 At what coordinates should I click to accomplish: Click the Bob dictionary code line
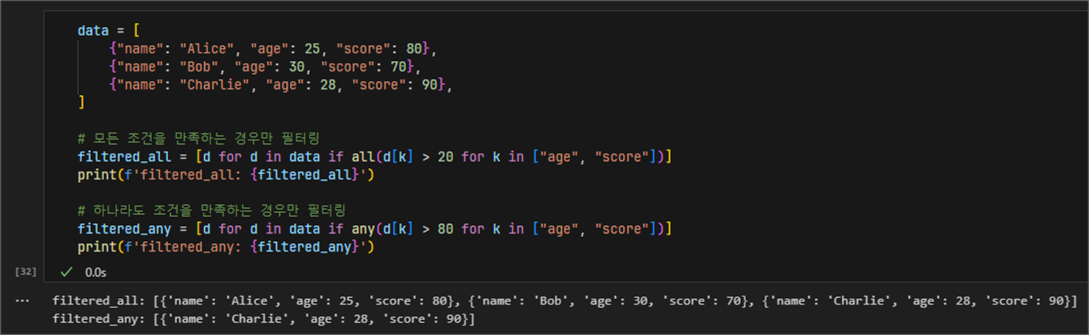coord(265,67)
